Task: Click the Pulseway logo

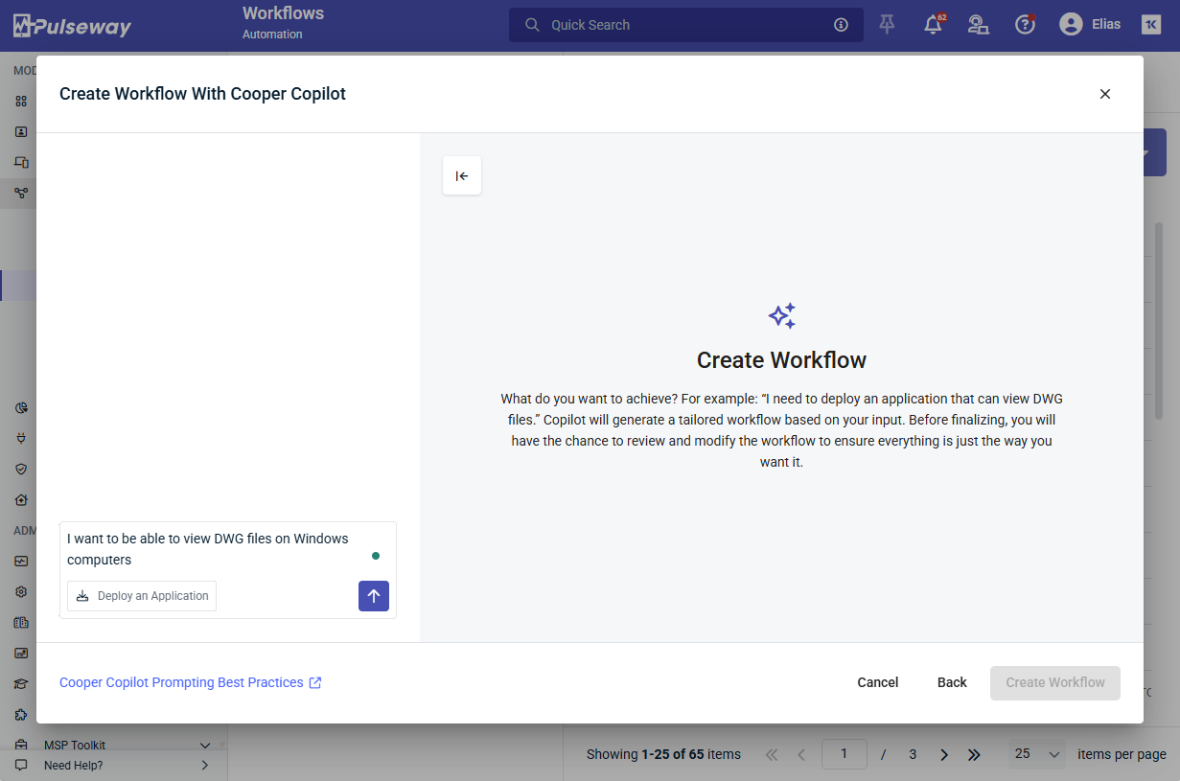Action: (72, 26)
